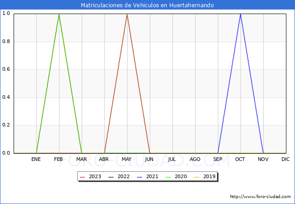Screen dimensions: 295x204
Task: Click the MAR month axis label
Action: point(82,159)
